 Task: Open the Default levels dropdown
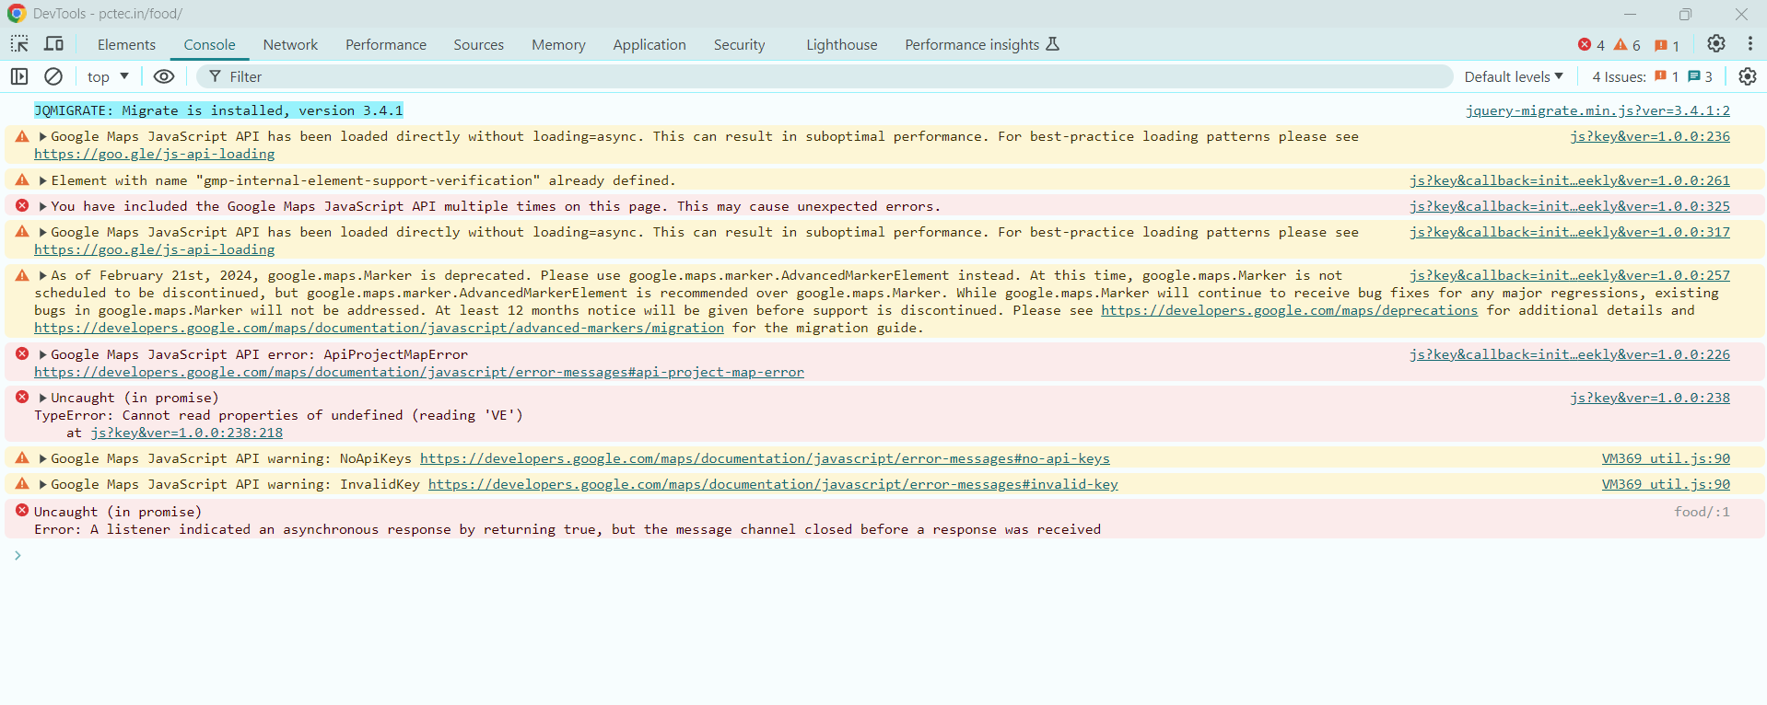(1514, 76)
